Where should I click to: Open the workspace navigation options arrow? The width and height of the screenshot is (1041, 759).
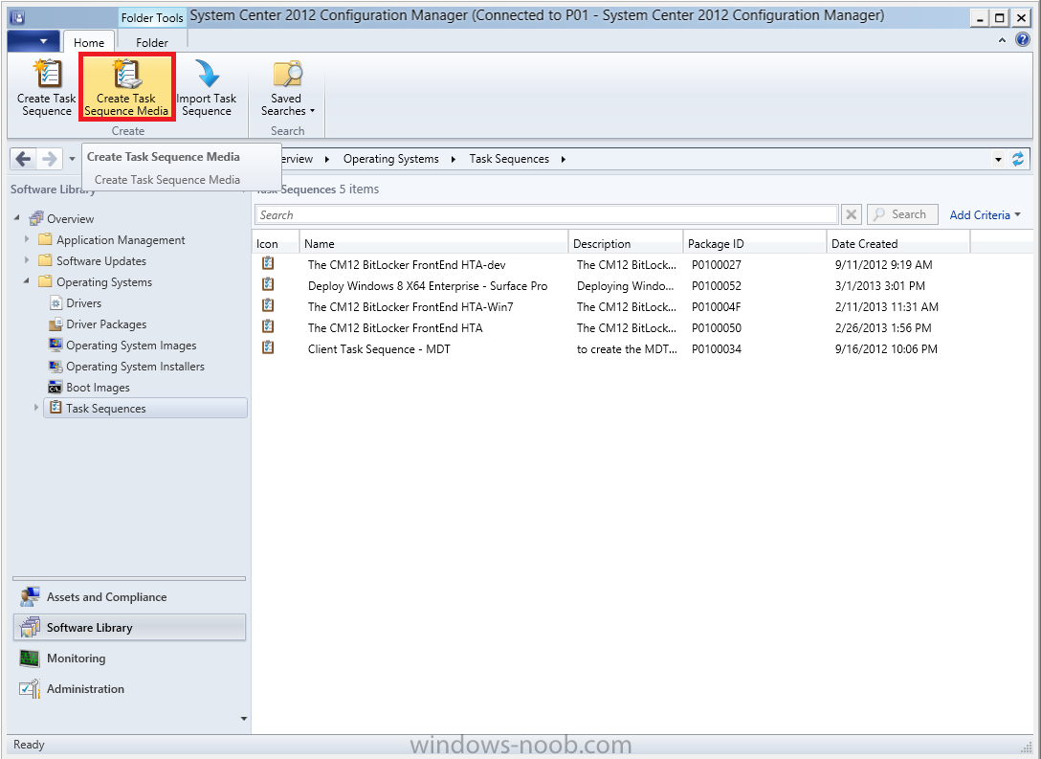(244, 719)
